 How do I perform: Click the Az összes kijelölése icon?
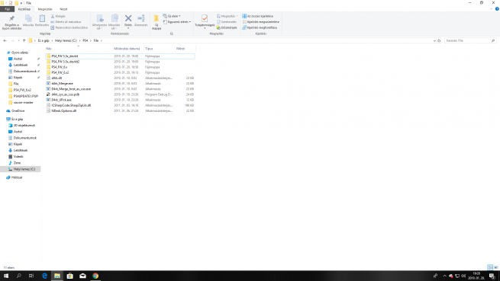[244, 16]
